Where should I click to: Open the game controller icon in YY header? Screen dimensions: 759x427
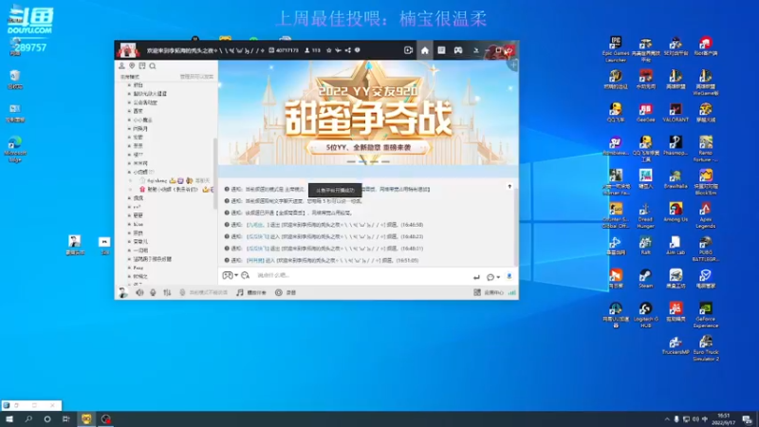(458, 50)
